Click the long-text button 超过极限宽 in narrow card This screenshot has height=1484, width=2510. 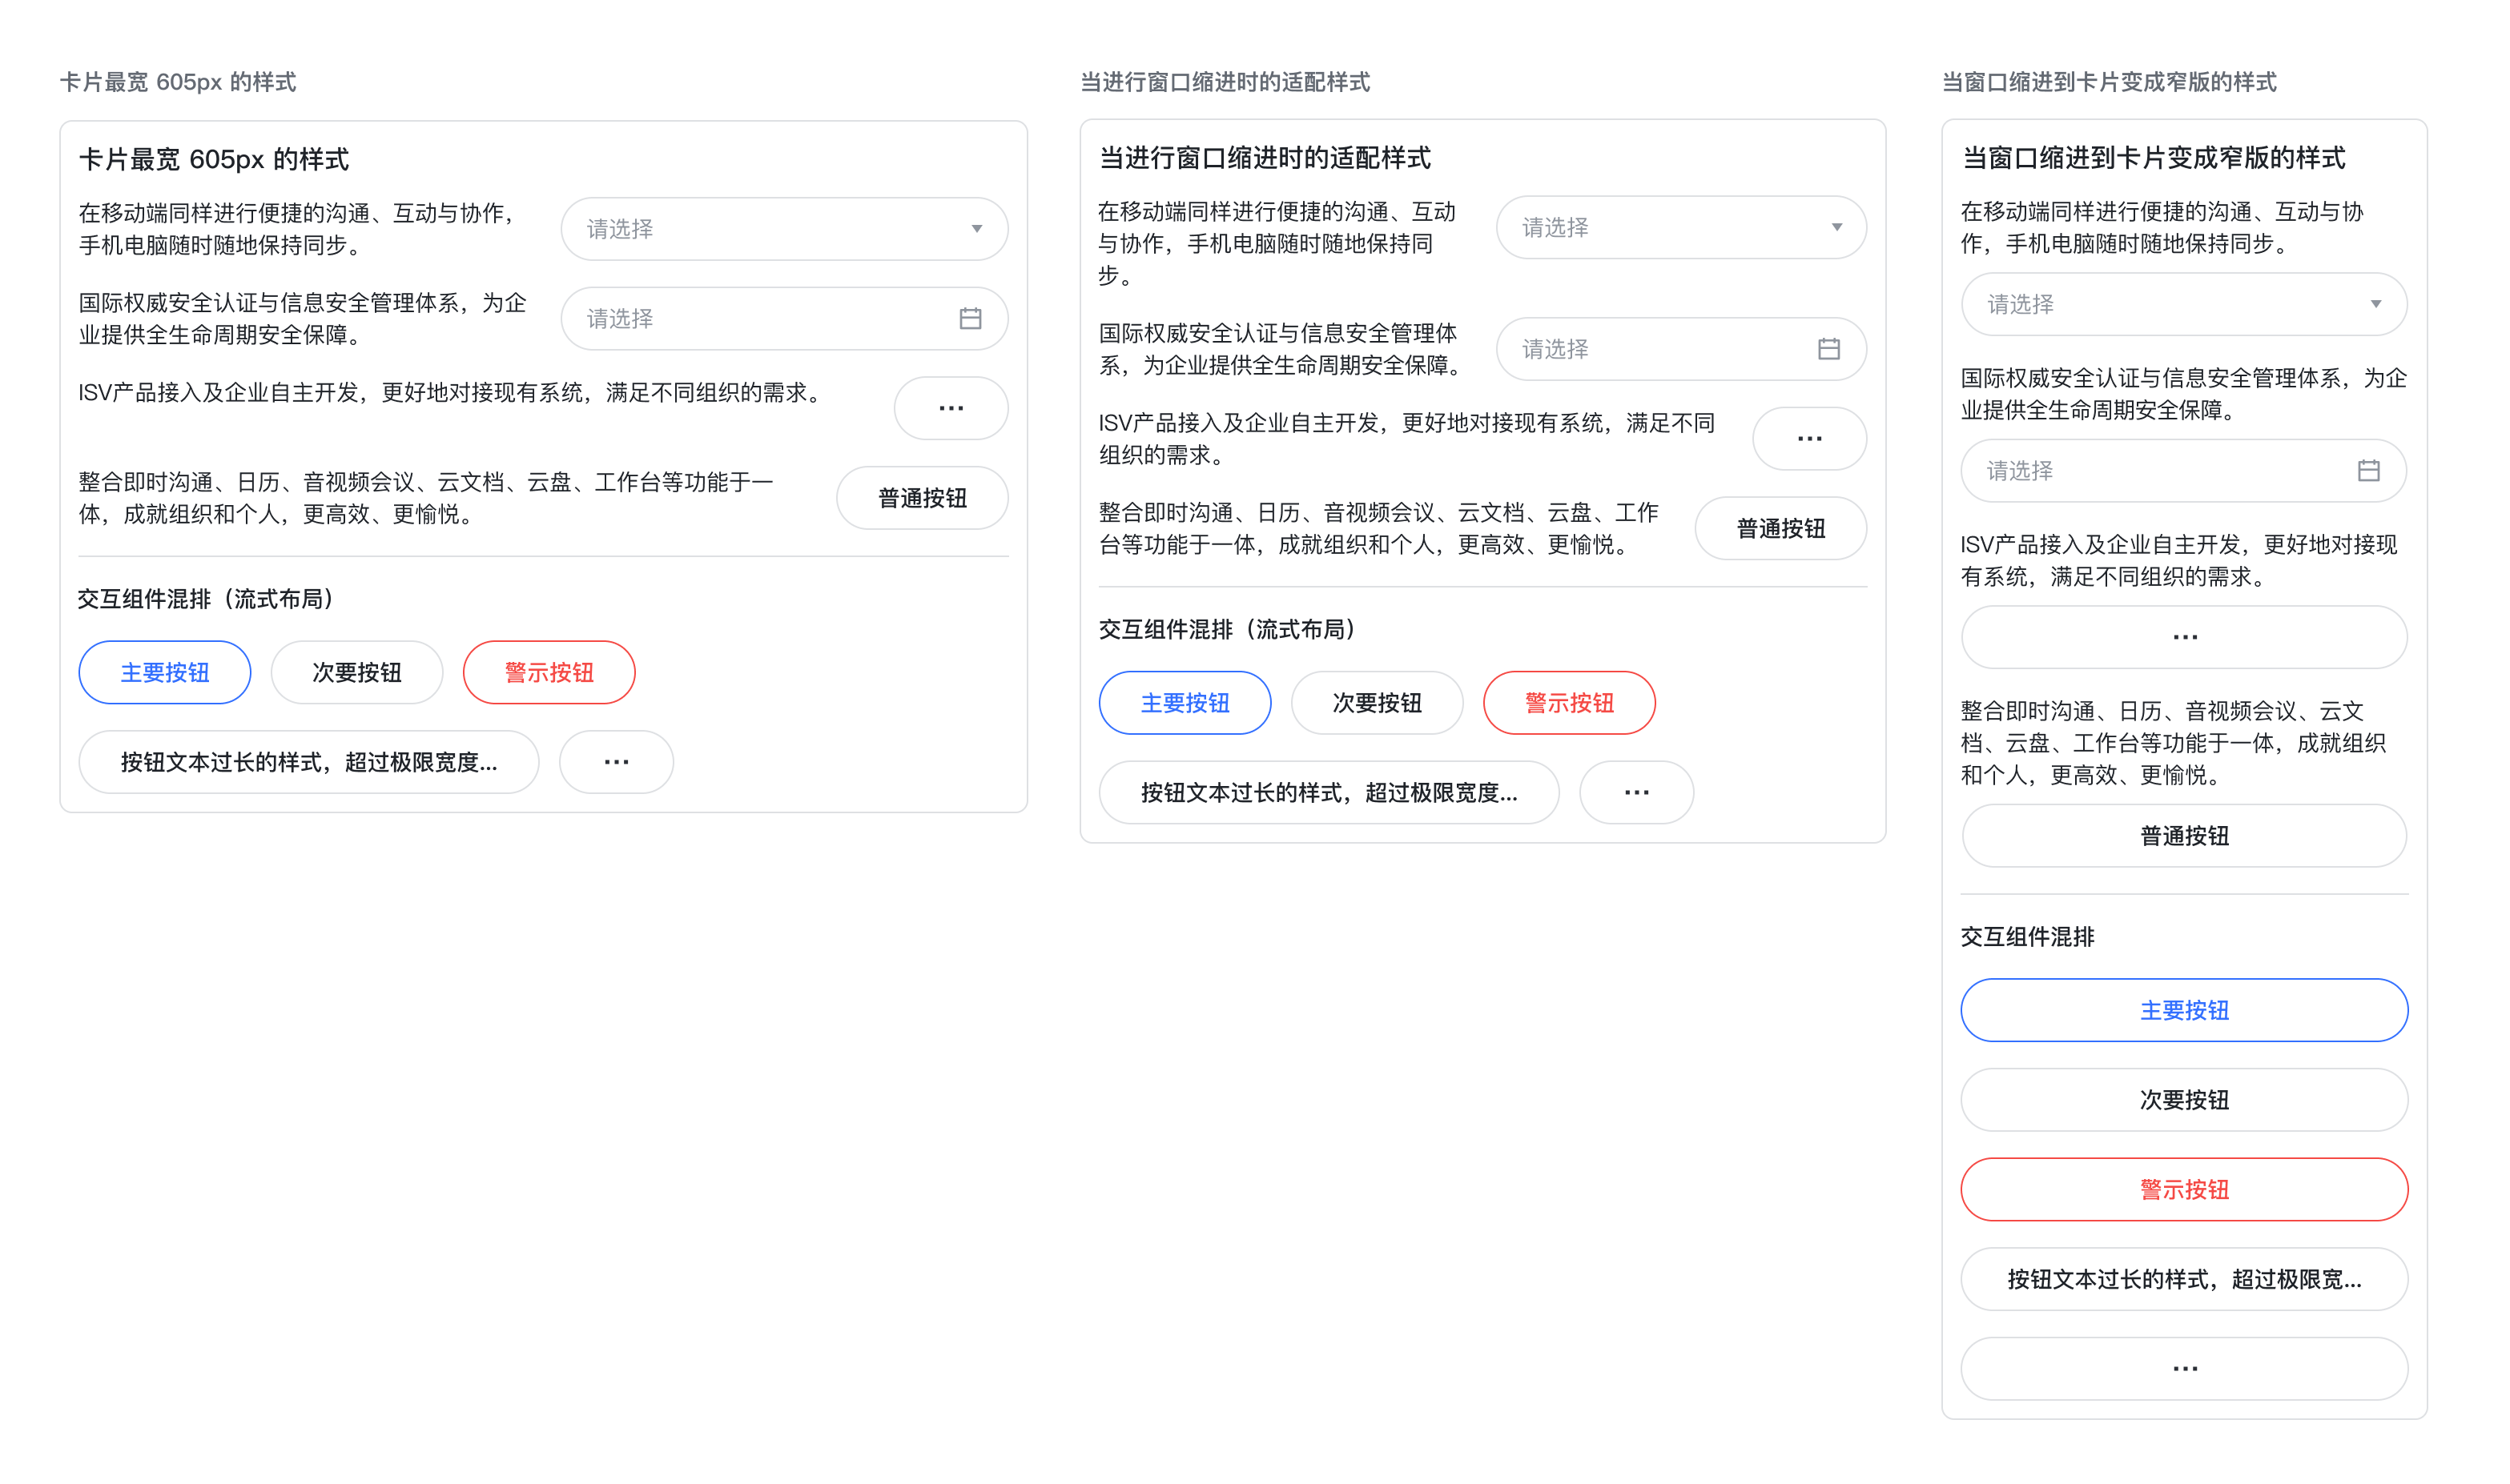2184,1280
